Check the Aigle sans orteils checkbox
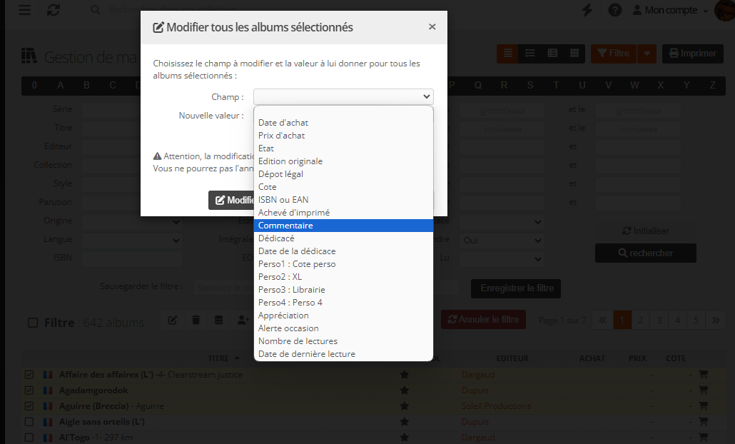Image resolution: width=735 pixels, height=444 pixels. coord(29,422)
